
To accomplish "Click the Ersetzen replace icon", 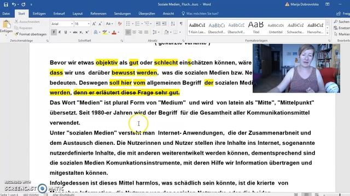I will tap(335, 28).
